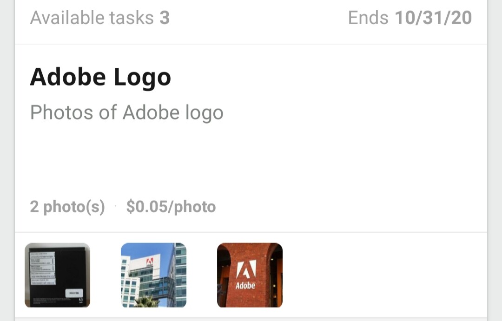The image size is (502, 321).
Task: Tap the red Adobe sign on the white building
Action: [x=150, y=262]
